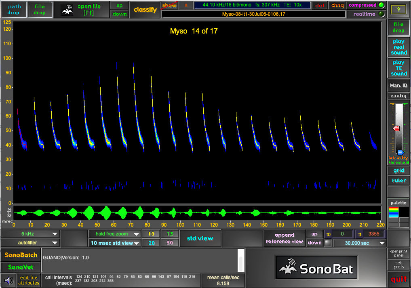This screenshot has width=411, height=288.
Task: Toggle the realtime indicator light
Action: (x=381, y=14)
